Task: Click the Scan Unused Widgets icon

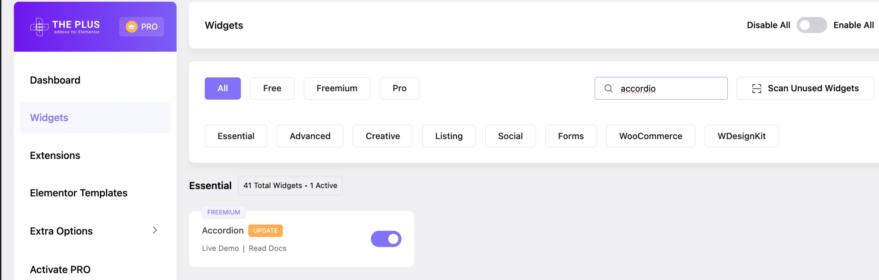Action: [x=757, y=88]
